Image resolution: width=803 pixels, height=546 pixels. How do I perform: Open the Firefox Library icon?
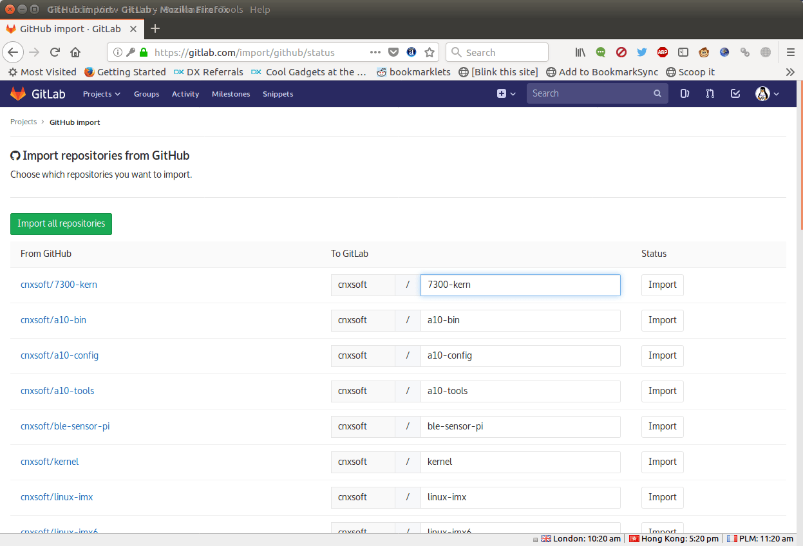[x=580, y=52]
